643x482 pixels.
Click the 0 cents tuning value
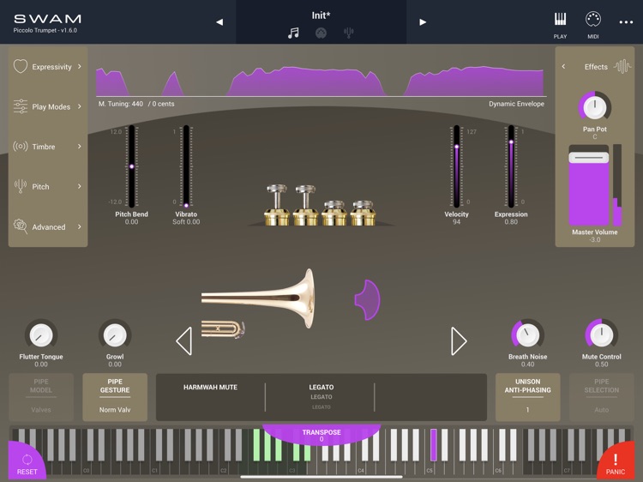click(163, 104)
